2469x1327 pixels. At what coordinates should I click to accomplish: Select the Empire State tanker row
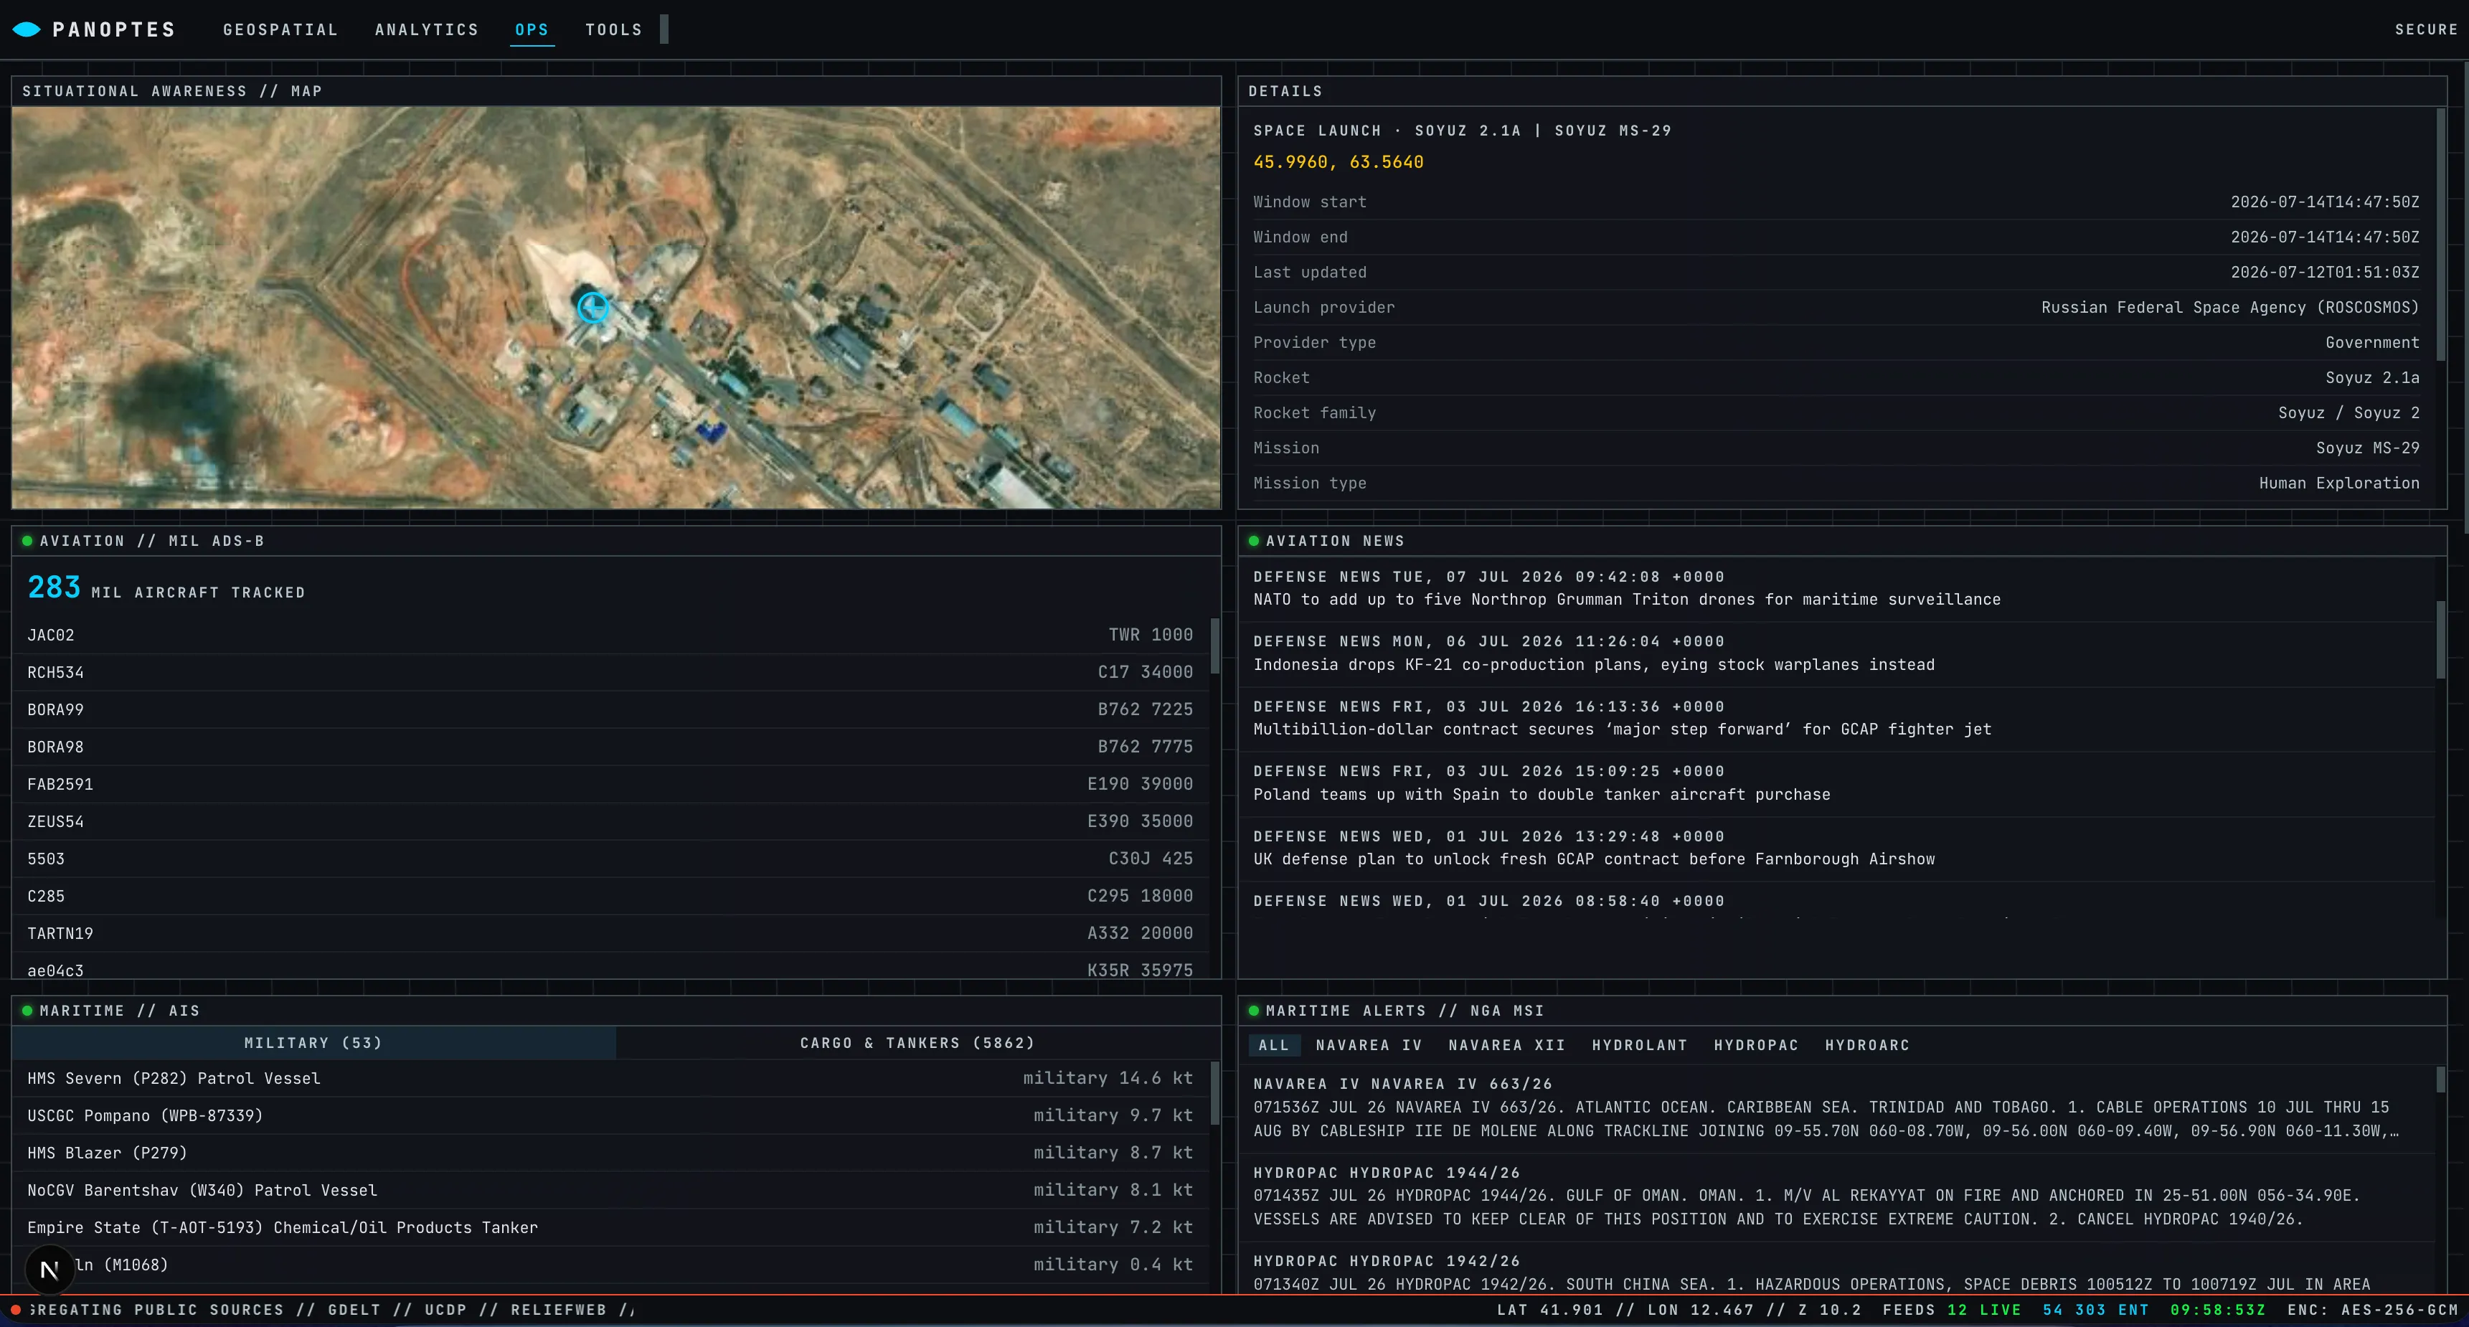pos(610,1227)
